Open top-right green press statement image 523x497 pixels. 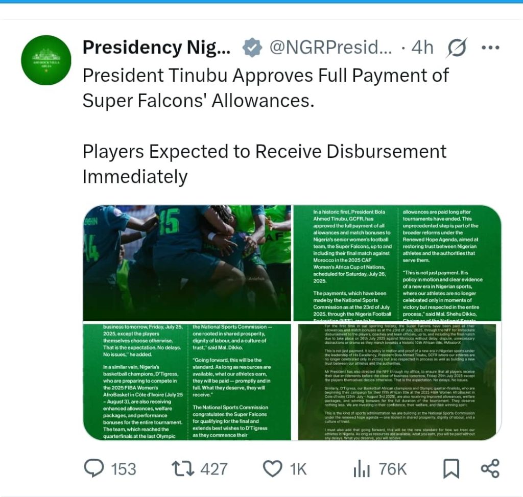tap(397, 263)
